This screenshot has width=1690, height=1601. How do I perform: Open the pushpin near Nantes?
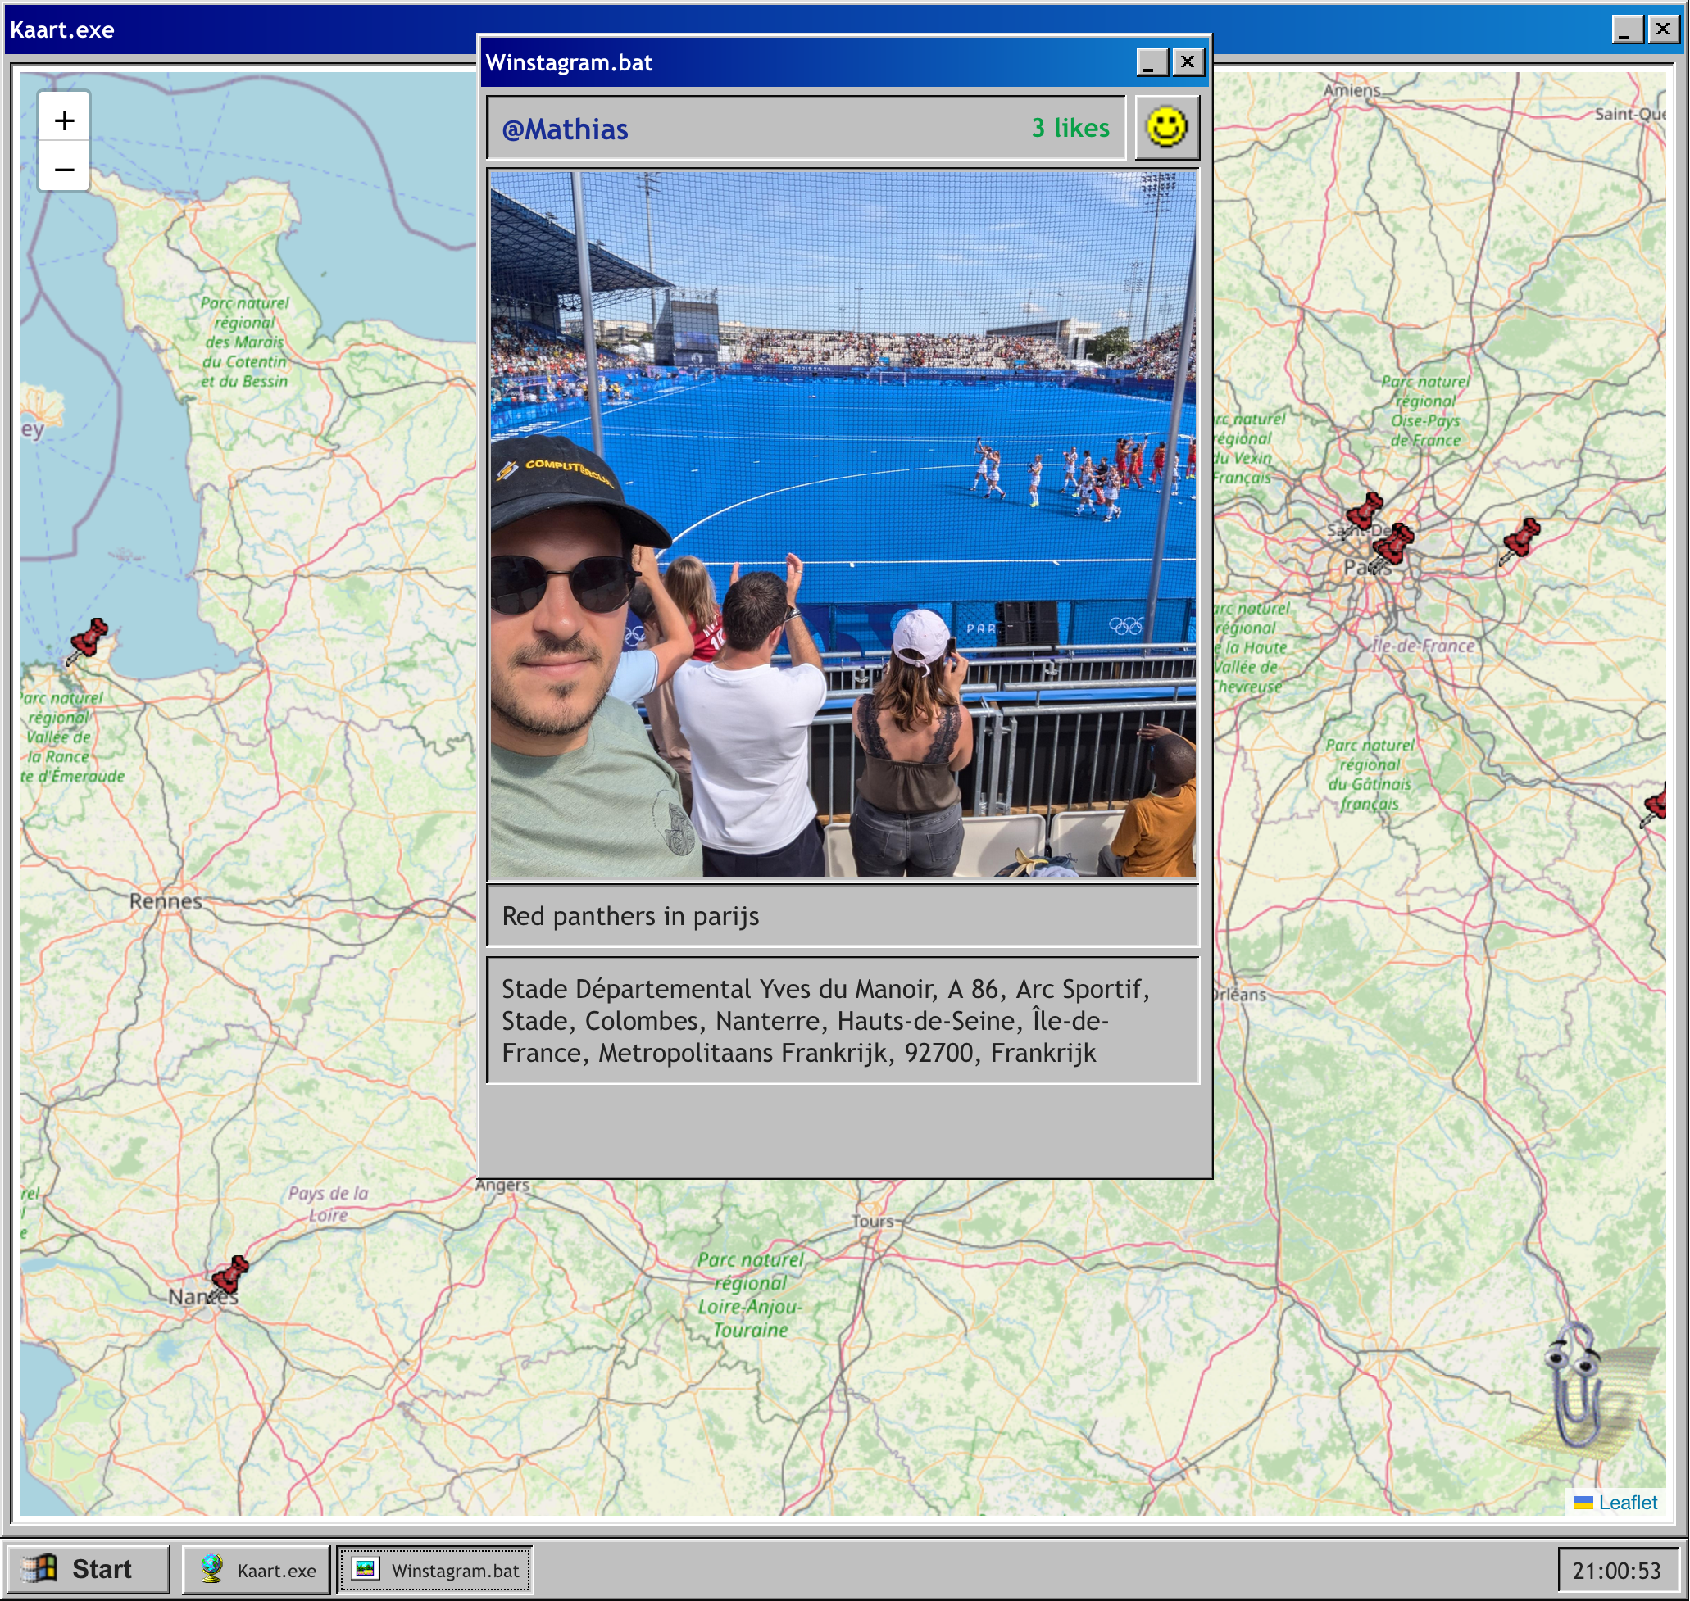pos(229,1275)
